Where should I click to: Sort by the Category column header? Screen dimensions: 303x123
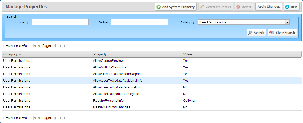click(10, 54)
